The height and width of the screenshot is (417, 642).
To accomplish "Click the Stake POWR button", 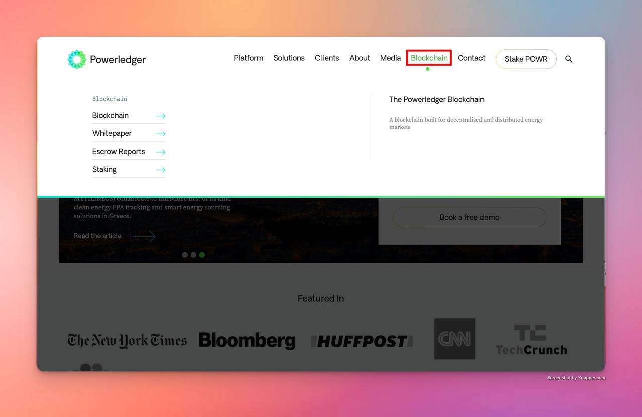I will coord(526,59).
